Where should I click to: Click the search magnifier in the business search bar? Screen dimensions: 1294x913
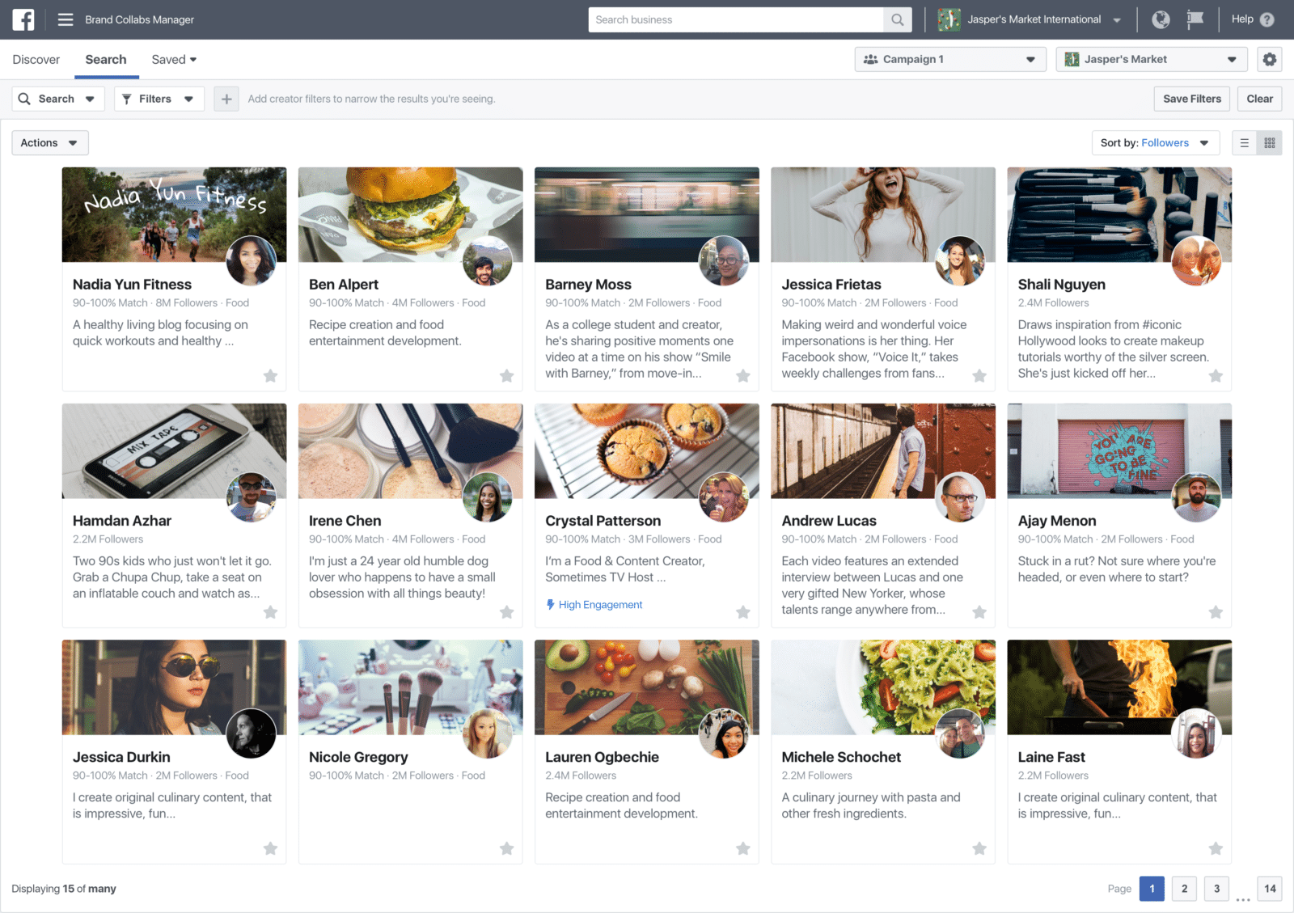[x=897, y=19]
